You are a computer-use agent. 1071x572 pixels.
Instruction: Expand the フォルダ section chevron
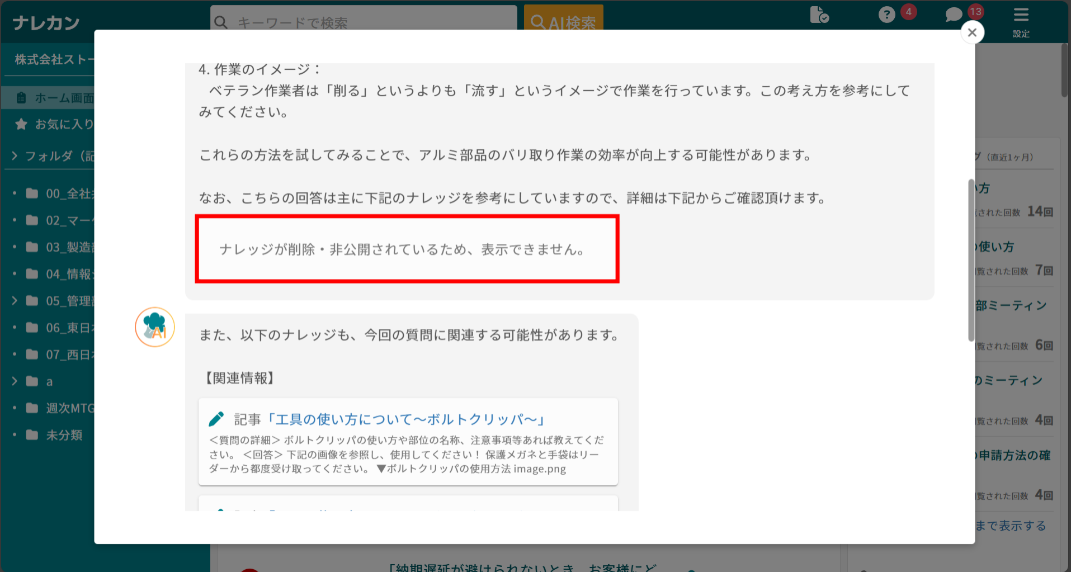[14, 156]
